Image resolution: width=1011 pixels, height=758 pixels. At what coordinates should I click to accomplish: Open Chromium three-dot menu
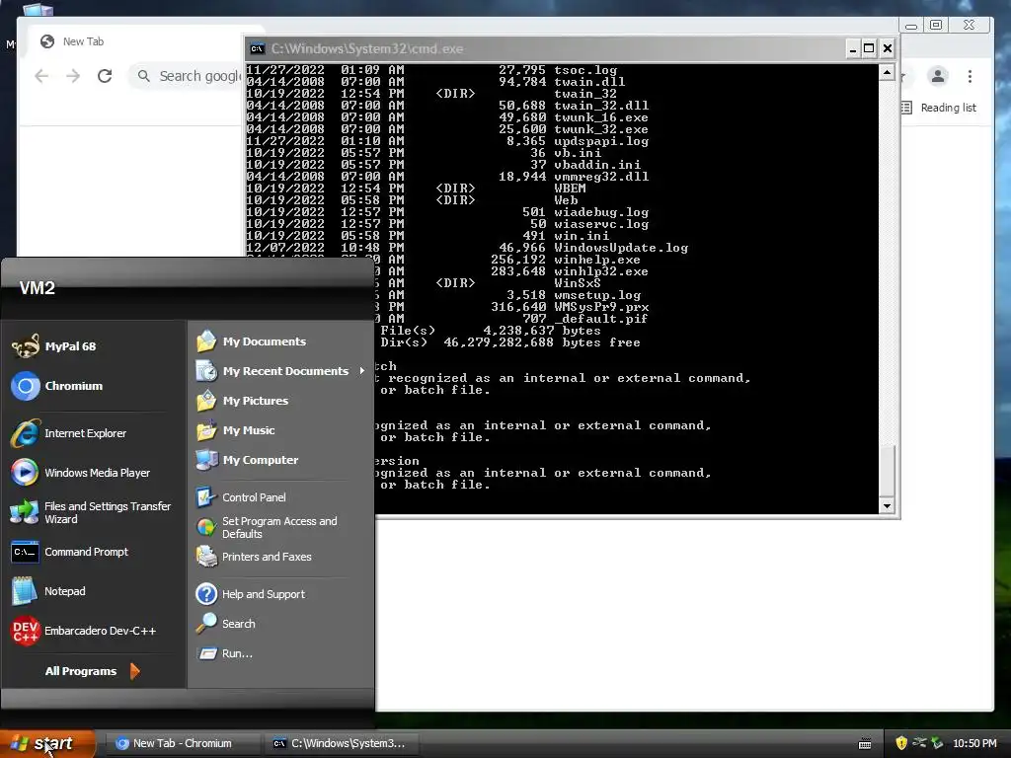[x=970, y=76]
